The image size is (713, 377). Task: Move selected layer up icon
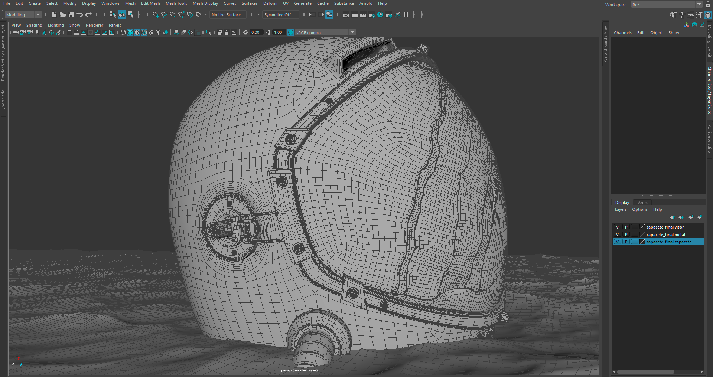tap(672, 217)
